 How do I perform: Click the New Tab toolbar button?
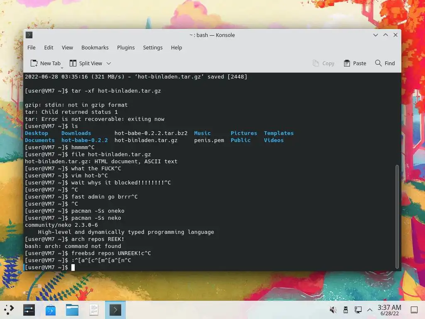coord(46,63)
